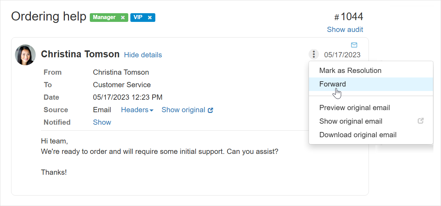The image size is (441, 206).
Task: Select Download original email
Action: click(x=358, y=135)
